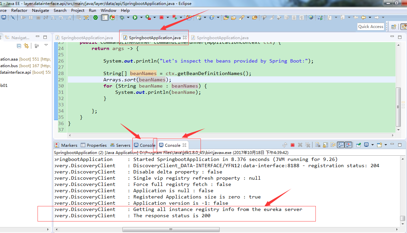Click the Pin Console icon
The image size is (407, 233).
[359, 145]
